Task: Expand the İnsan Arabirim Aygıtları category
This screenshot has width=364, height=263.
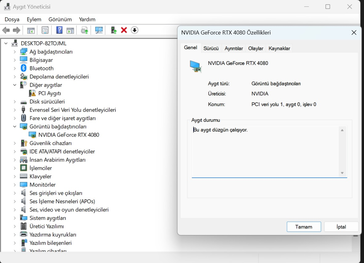Action: tap(14, 160)
